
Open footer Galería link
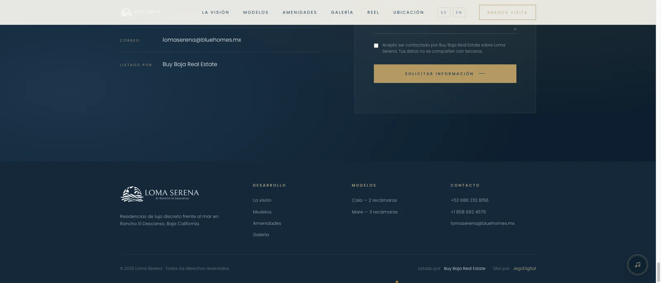point(261,235)
